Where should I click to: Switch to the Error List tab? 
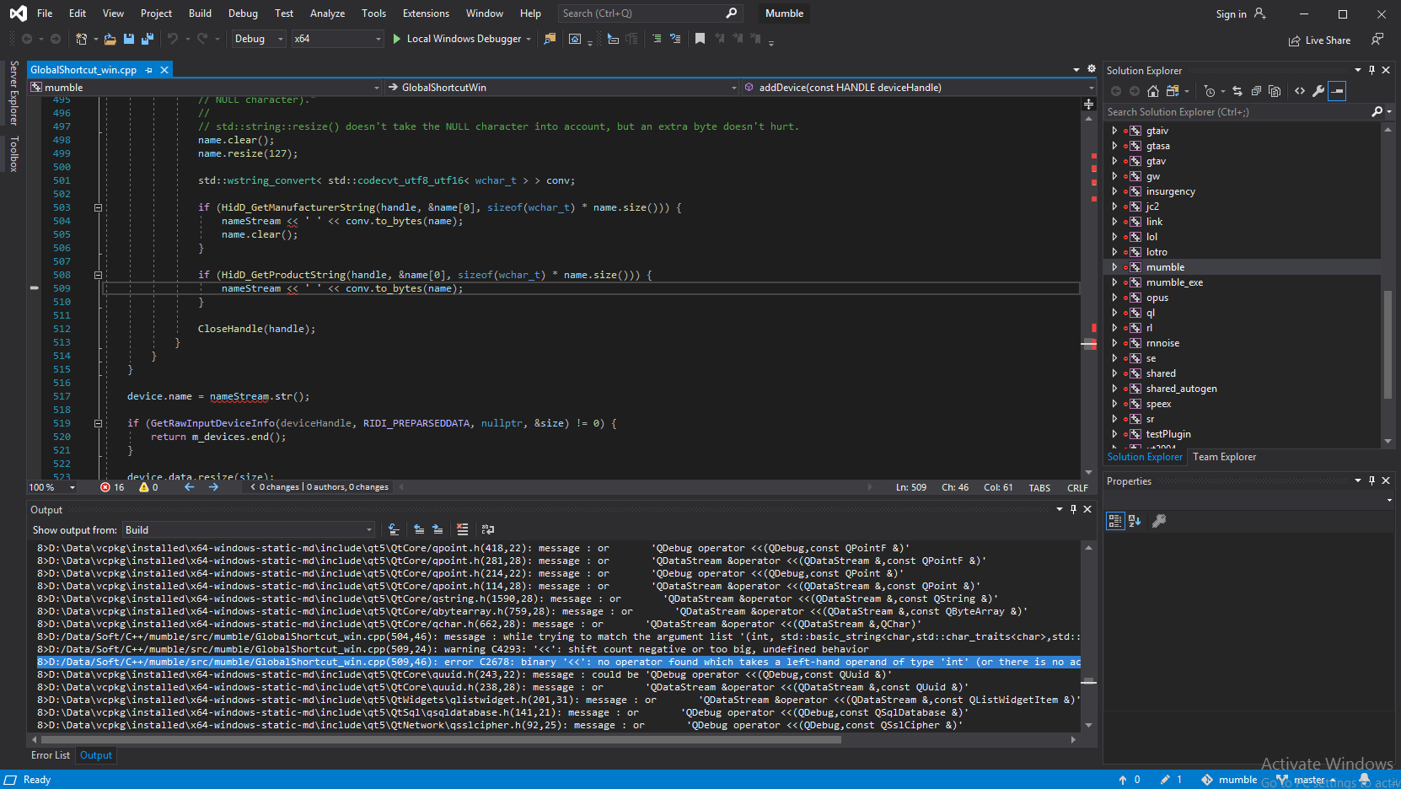point(51,755)
